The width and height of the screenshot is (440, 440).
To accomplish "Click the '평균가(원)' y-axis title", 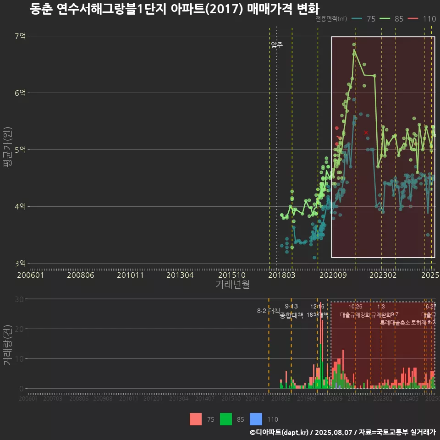I will click(x=8, y=147).
